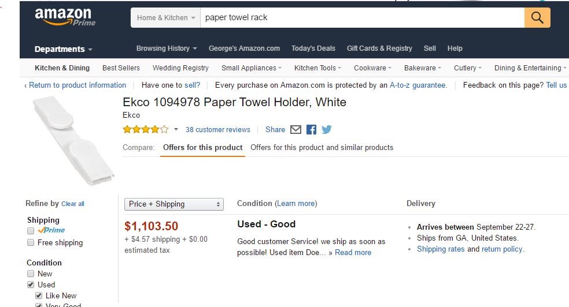Image resolution: width=569 pixels, height=307 pixels.
Task: Share via the email envelope icon
Action: pos(295,130)
